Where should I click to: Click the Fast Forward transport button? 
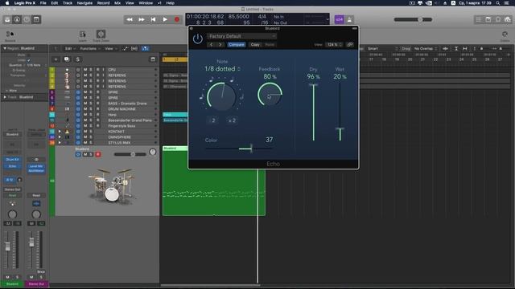142,19
